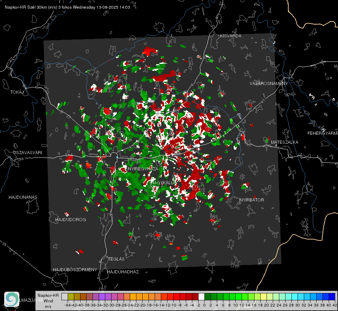Click the Napkor-HR Wind m/s legend label
The height and width of the screenshot is (311, 338).
(x=48, y=301)
